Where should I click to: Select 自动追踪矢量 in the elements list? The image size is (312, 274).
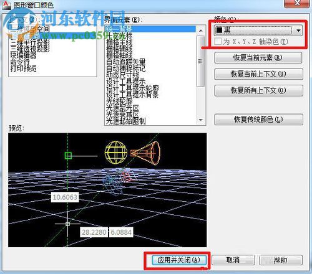[x=125, y=62]
